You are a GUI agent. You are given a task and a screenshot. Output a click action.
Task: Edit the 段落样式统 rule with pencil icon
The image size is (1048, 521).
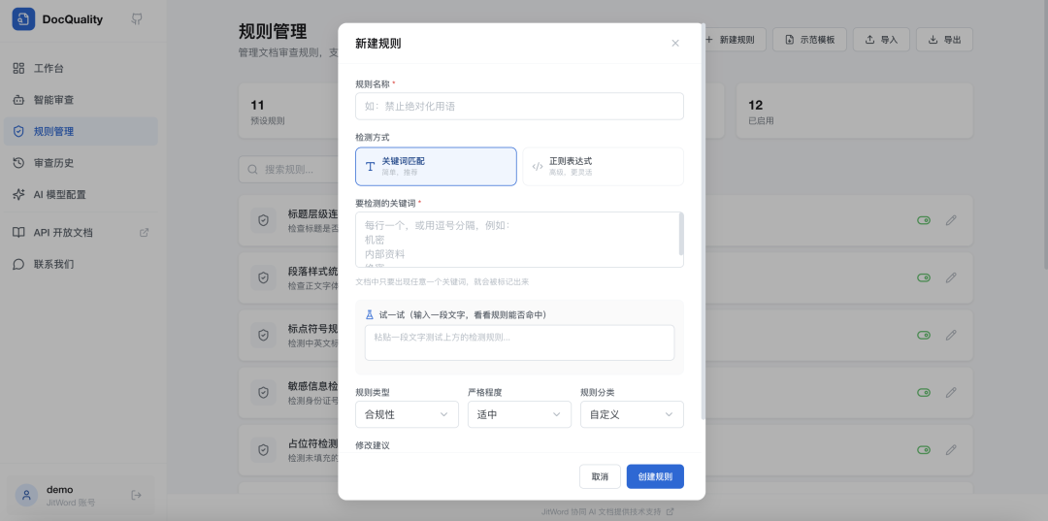coord(951,277)
